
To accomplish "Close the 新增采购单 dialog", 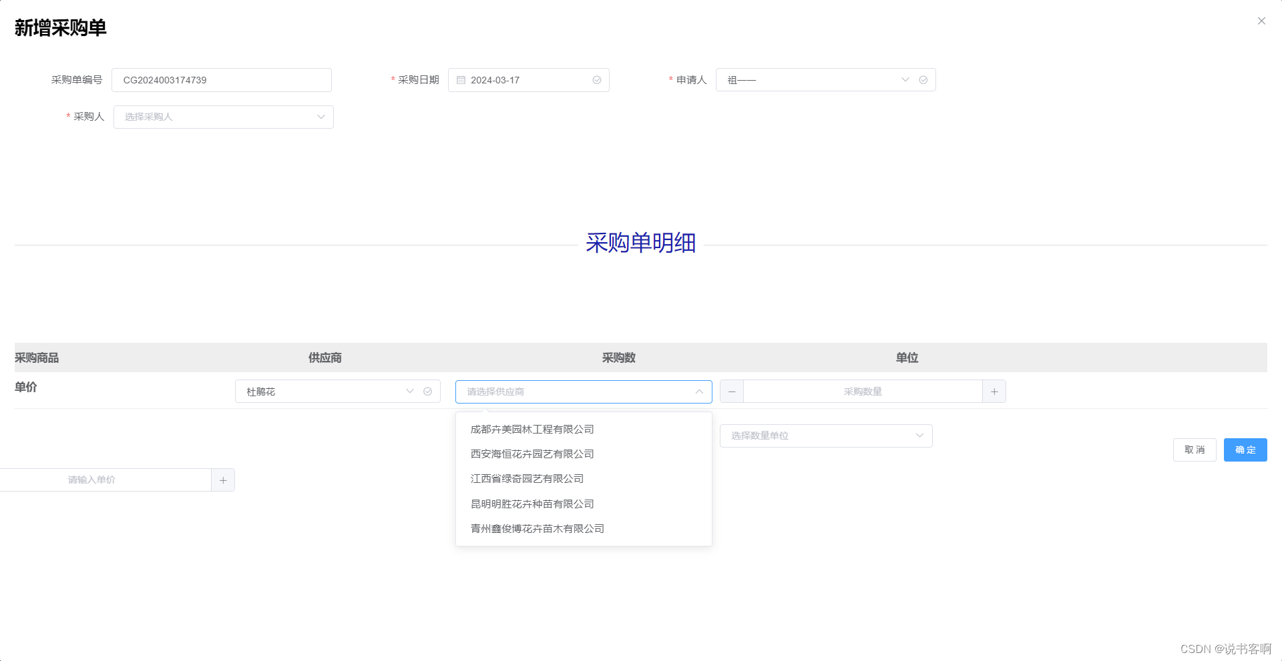I will [1261, 21].
